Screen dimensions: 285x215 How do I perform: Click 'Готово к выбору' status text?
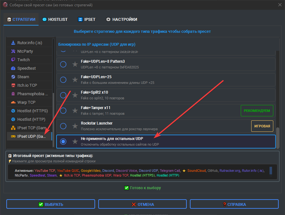[x=145, y=188]
